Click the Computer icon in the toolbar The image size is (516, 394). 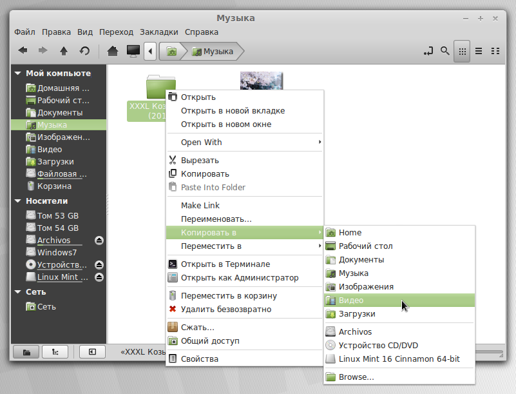pos(133,50)
